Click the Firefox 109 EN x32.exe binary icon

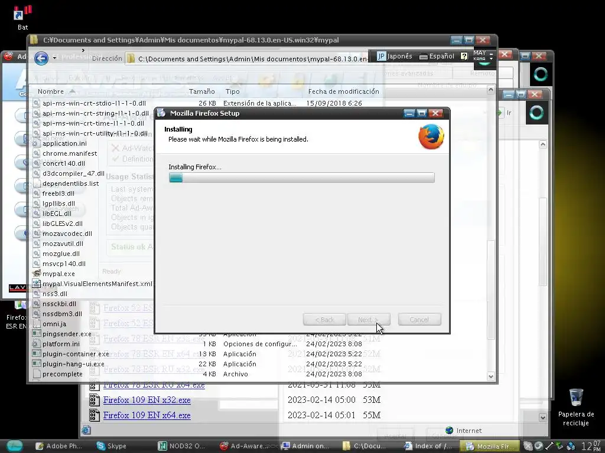click(x=95, y=400)
